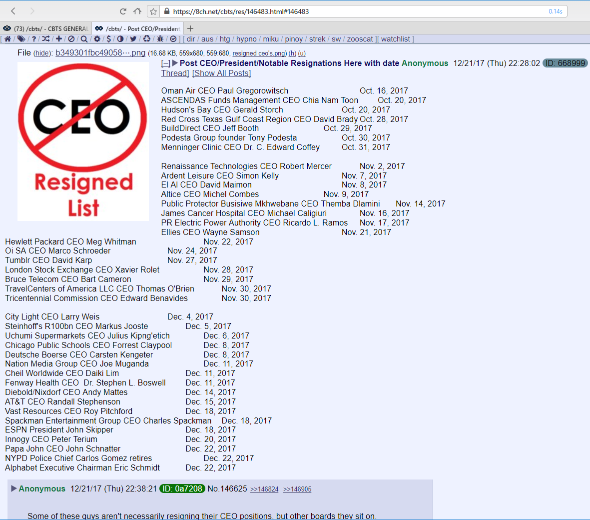Go back using the browser back arrow
Image resolution: width=590 pixels, height=520 pixels.
coord(13,11)
